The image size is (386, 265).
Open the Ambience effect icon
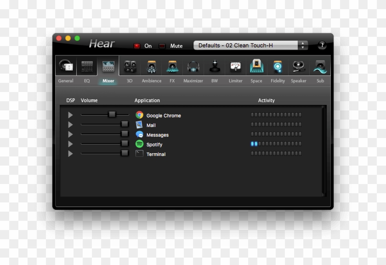pyautogui.click(x=151, y=67)
